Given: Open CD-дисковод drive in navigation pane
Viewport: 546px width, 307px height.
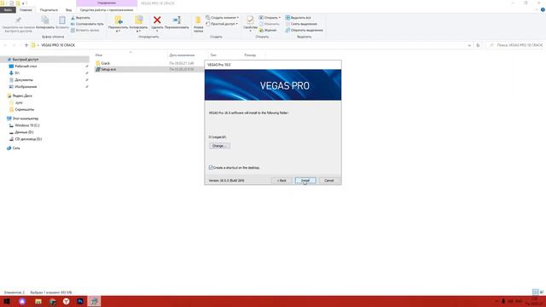Looking at the screenshot, I should (x=28, y=139).
